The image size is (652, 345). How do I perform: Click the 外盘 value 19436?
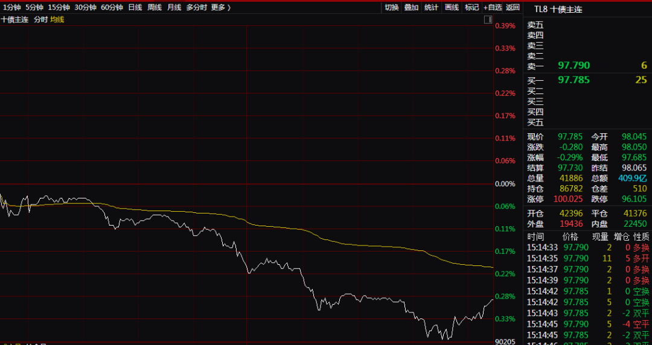(x=570, y=224)
